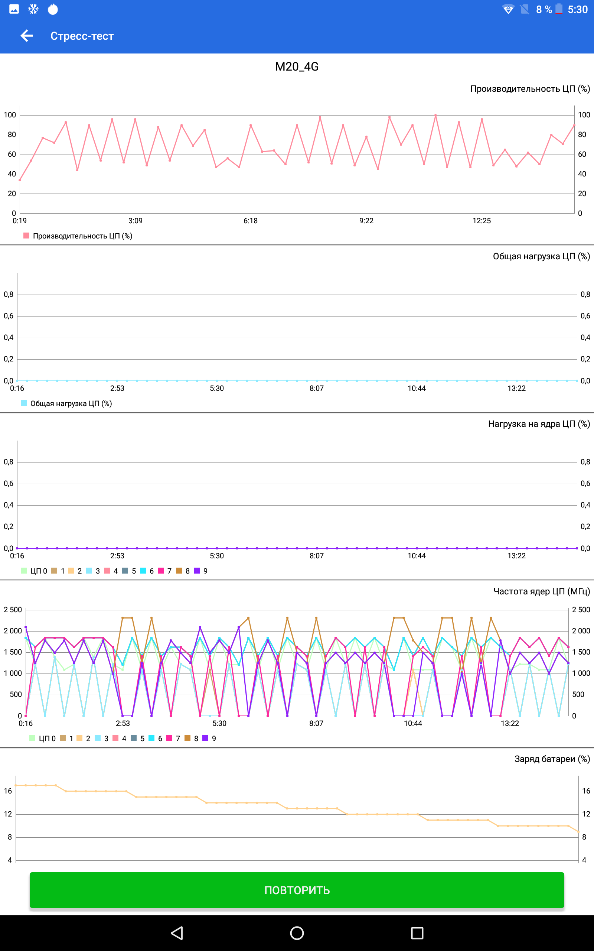Tap the Wi-Fi status icon
The width and height of the screenshot is (594, 951).
pos(508,9)
